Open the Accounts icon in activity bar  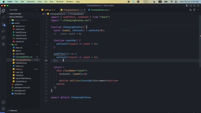(x=3, y=102)
